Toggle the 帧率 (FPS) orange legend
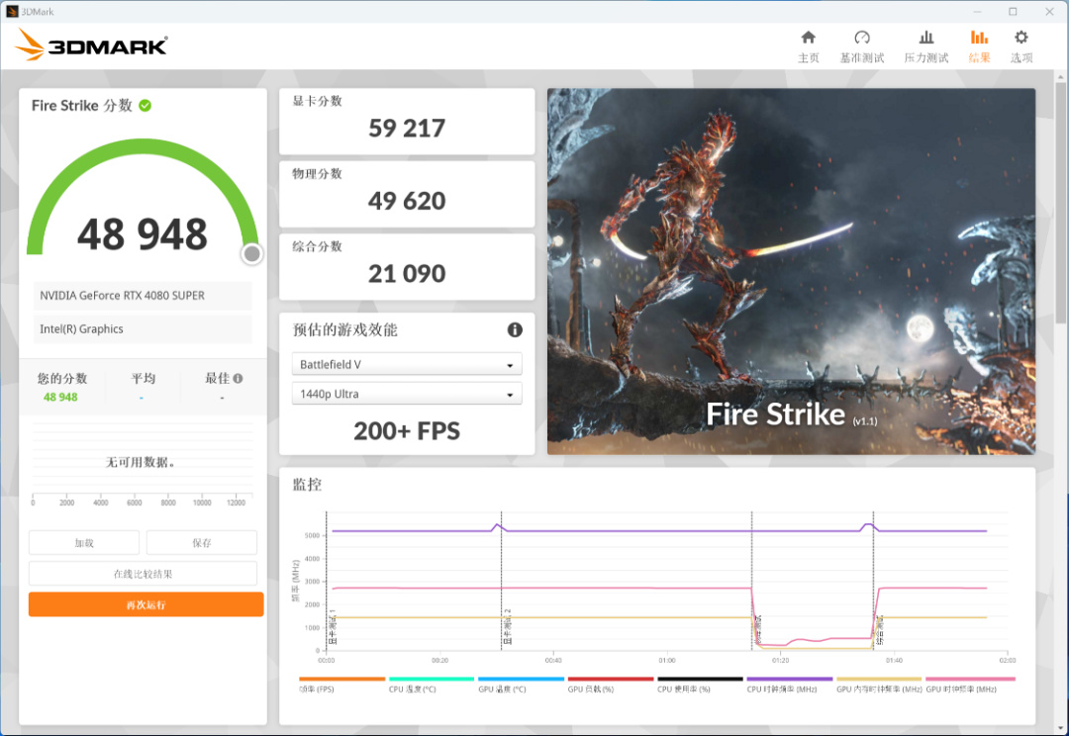Image resolution: width=1069 pixels, height=736 pixels. pos(341,685)
